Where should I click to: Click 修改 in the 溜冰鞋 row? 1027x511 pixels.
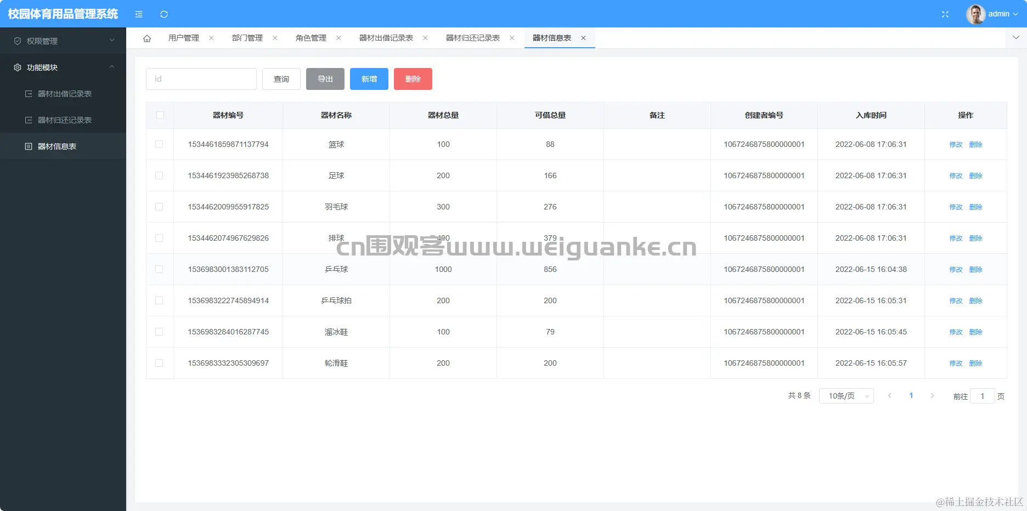tap(956, 332)
